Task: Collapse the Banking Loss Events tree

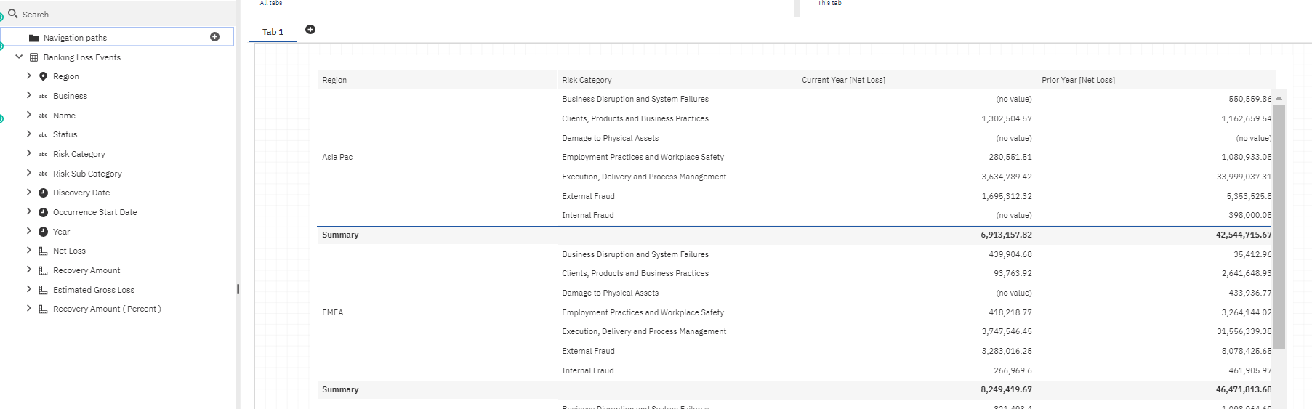Action: point(19,57)
